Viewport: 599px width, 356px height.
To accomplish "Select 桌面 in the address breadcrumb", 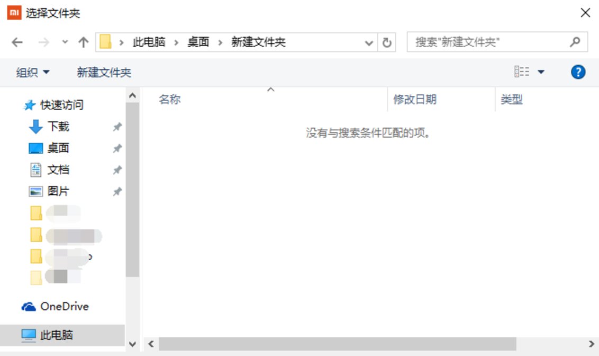I will pos(197,42).
